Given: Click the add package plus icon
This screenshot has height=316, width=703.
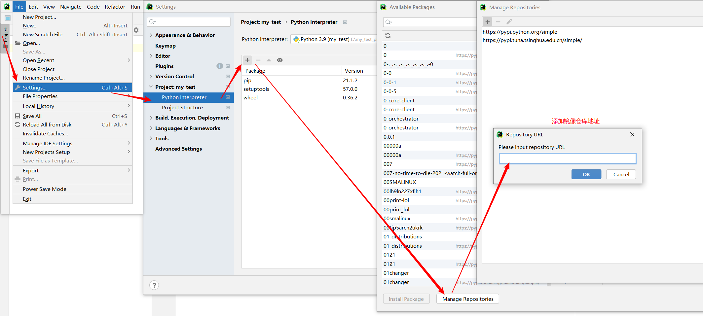Looking at the screenshot, I should [247, 60].
